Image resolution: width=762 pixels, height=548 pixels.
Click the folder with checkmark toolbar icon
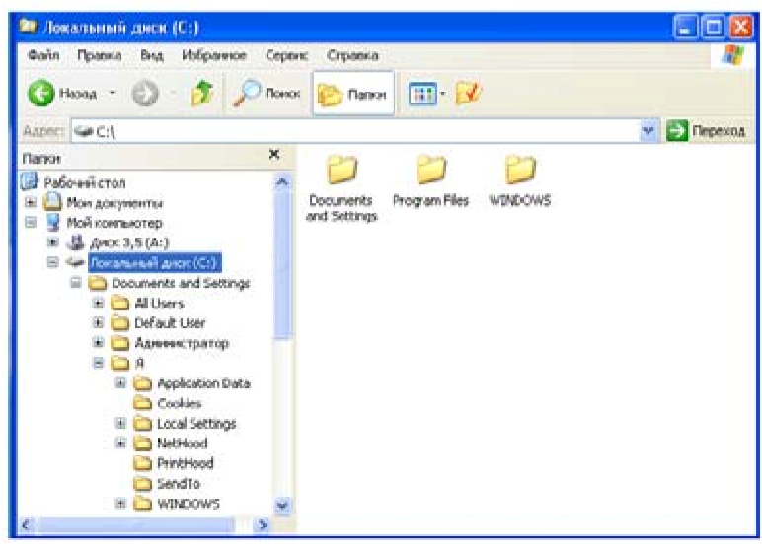pyautogui.click(x=469, y=93)
